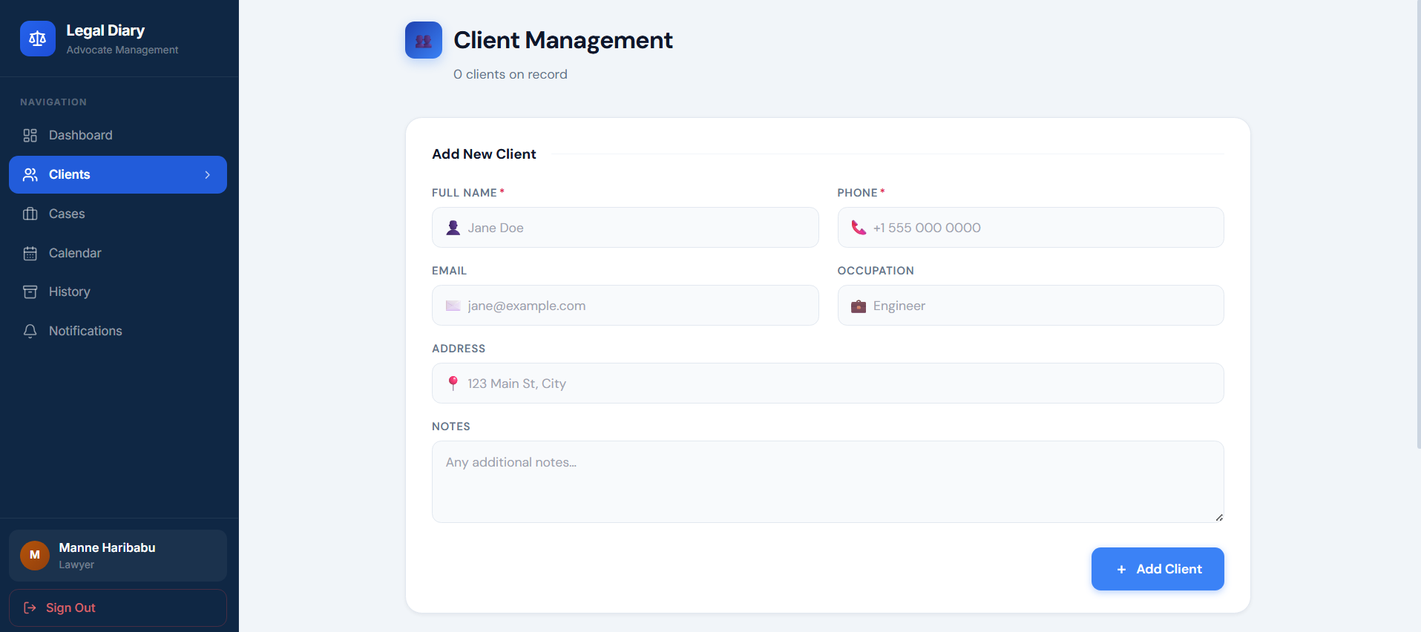Open the History navigation item
1421x632 pixels.
click(118, 292)
